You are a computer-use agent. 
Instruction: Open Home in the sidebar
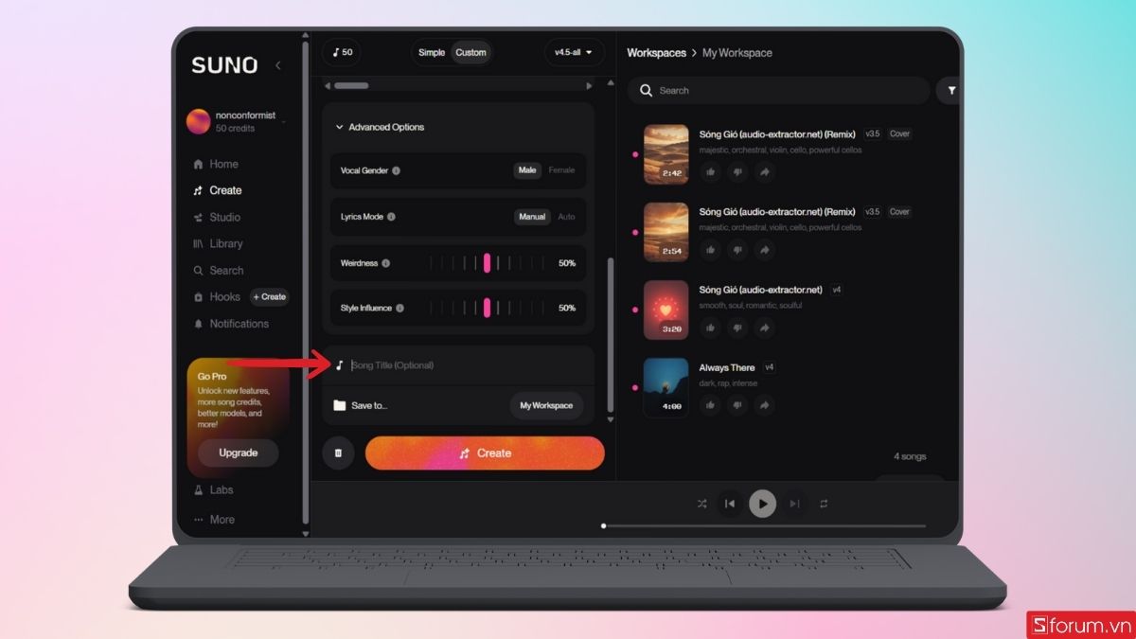pos(215,164)
